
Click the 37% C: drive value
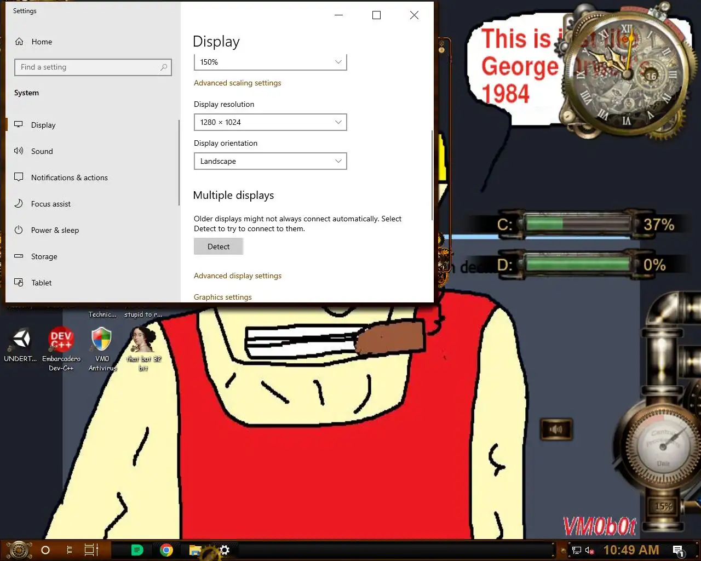pyautogui.click(x=659, y=224)
